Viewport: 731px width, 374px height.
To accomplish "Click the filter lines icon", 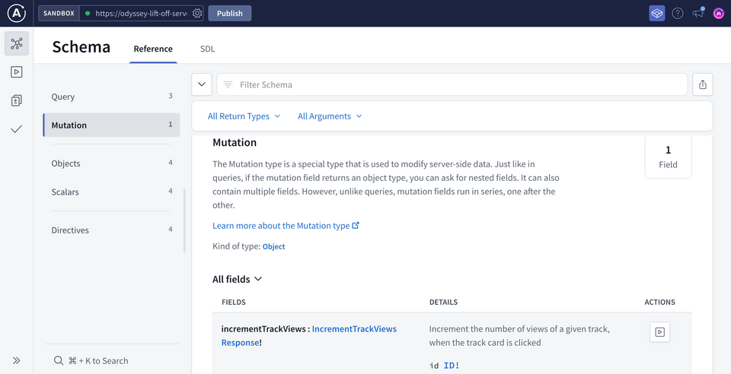I will coord(228,84).
